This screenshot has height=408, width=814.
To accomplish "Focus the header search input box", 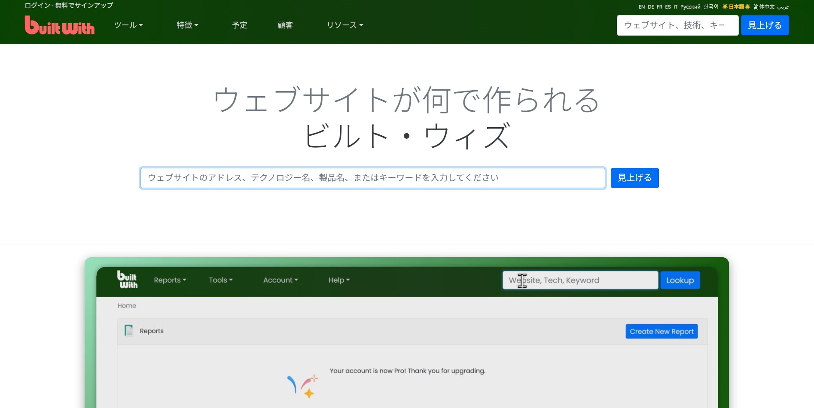I will point(677,25).
